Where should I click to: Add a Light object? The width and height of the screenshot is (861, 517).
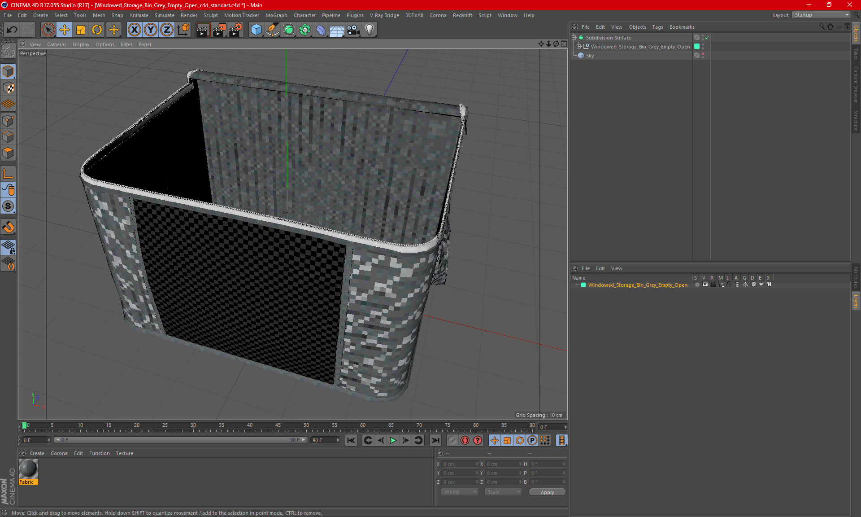point(370,30)
